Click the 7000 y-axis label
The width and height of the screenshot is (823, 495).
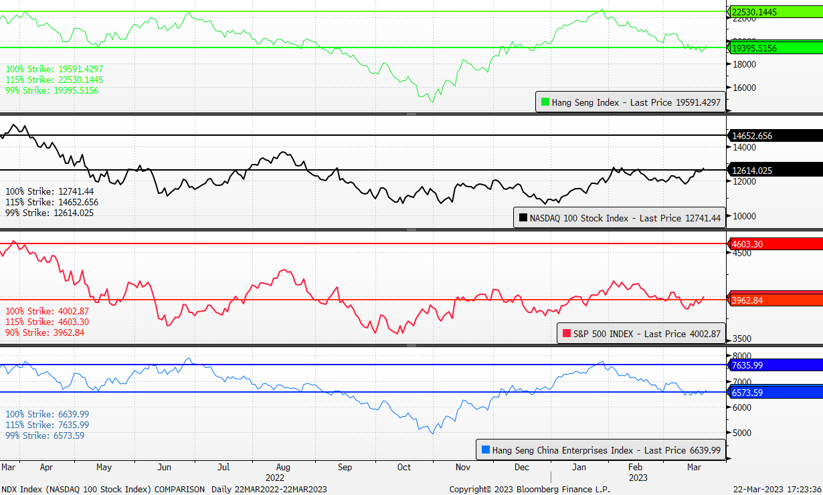coord(742,381)
